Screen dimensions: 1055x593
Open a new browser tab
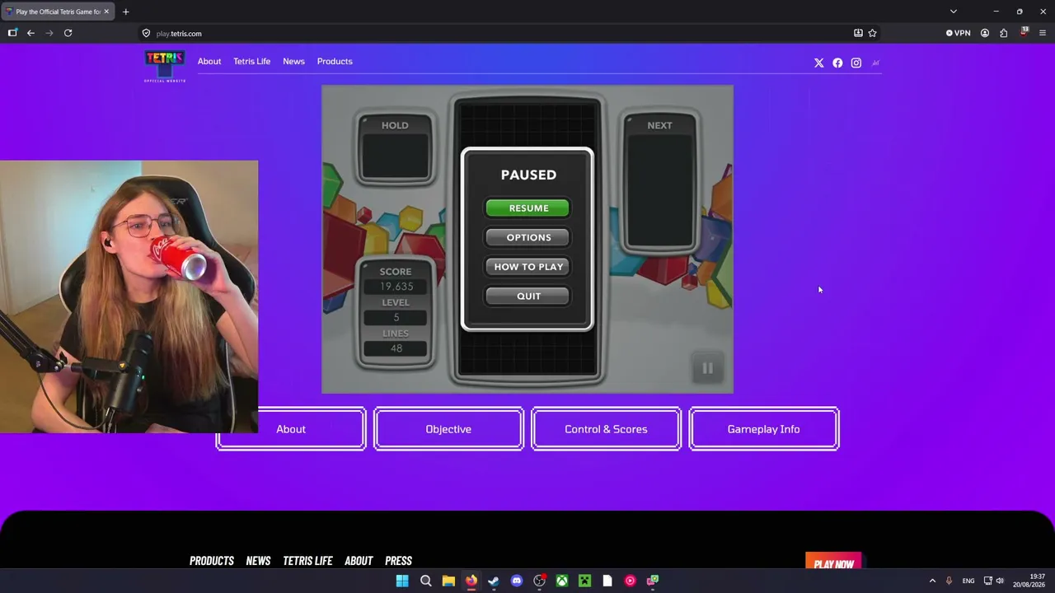point(125,12)
